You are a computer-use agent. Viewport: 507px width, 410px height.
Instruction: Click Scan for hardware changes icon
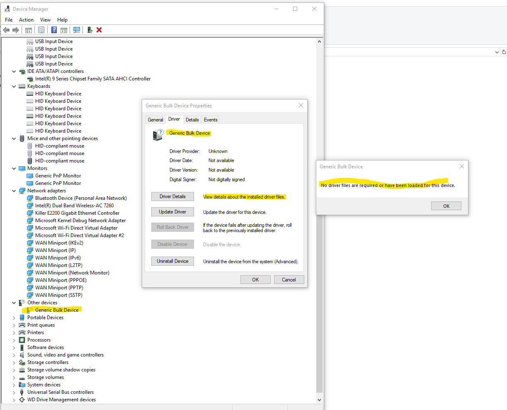77,30
